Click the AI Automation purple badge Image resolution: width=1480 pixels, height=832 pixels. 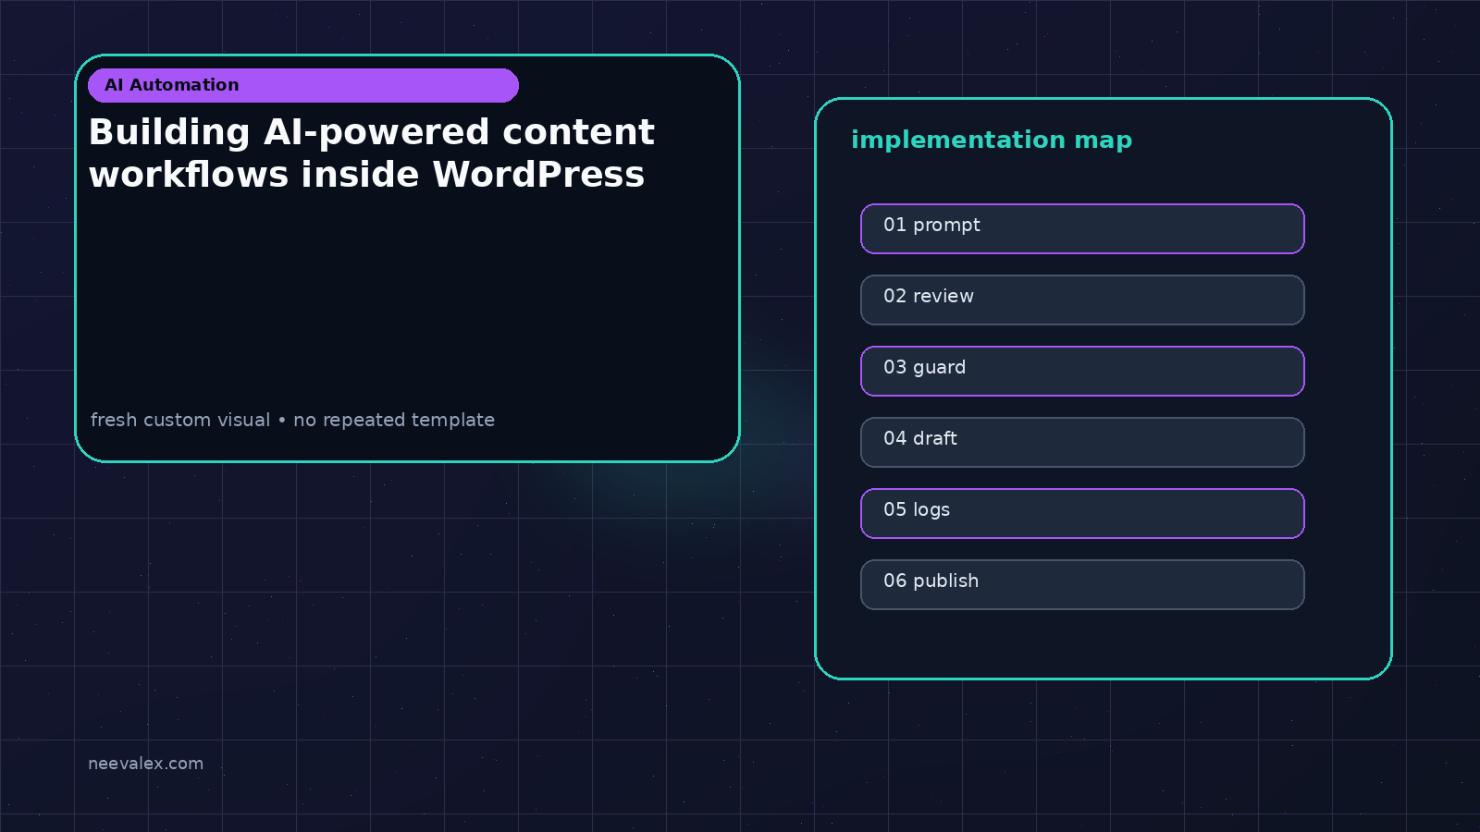click(x=303, y=85)
